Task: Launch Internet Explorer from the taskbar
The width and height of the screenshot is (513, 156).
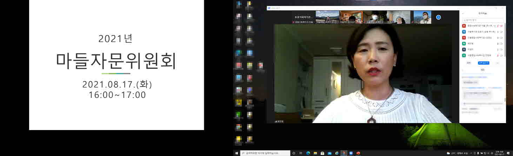Action: [x=337, y=153]
